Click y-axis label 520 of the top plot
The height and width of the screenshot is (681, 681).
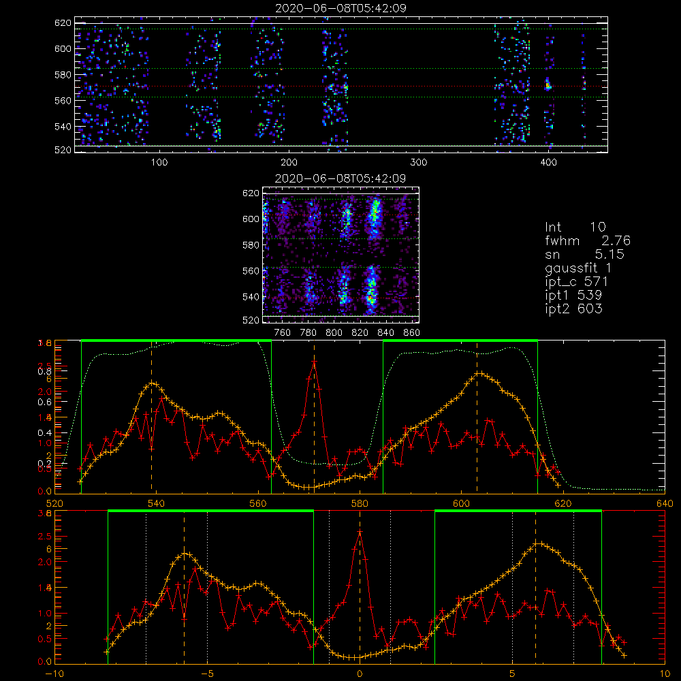tap(63, 150)
